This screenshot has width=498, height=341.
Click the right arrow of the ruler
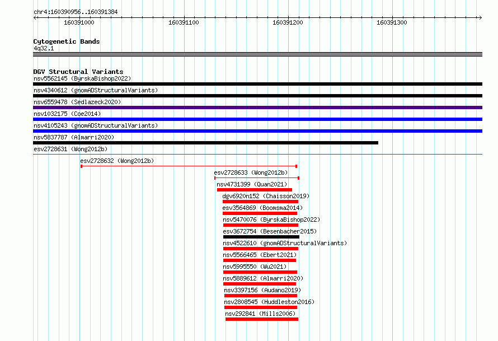(x=480, y=18)
